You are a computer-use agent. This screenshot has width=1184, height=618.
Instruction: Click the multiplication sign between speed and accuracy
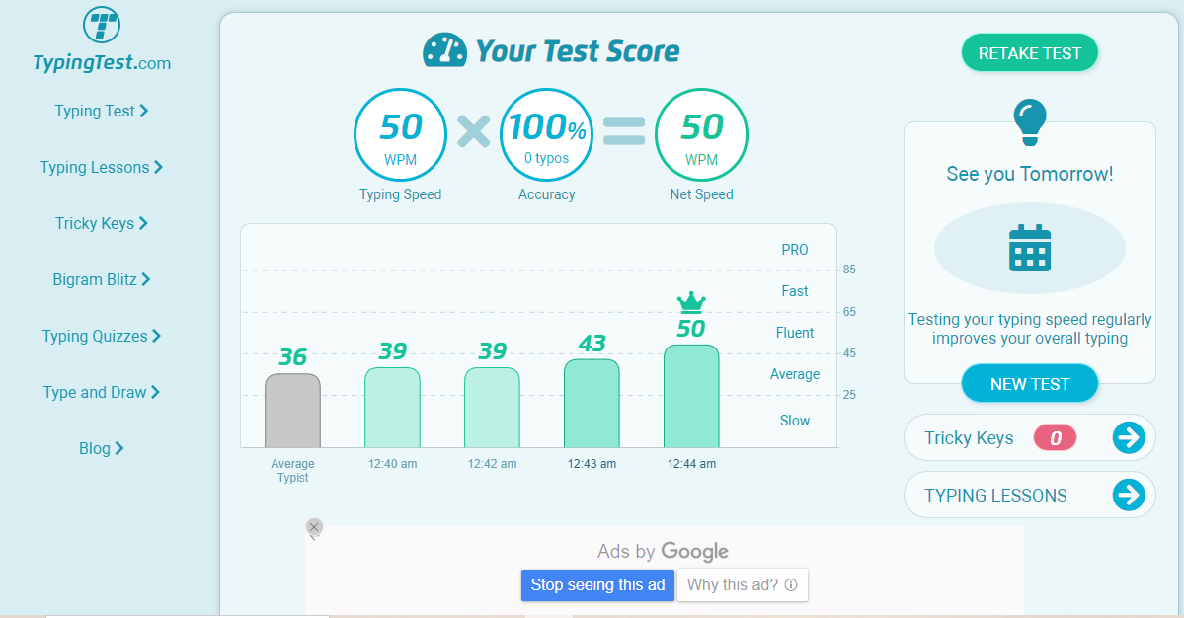[x=473, y=131]
